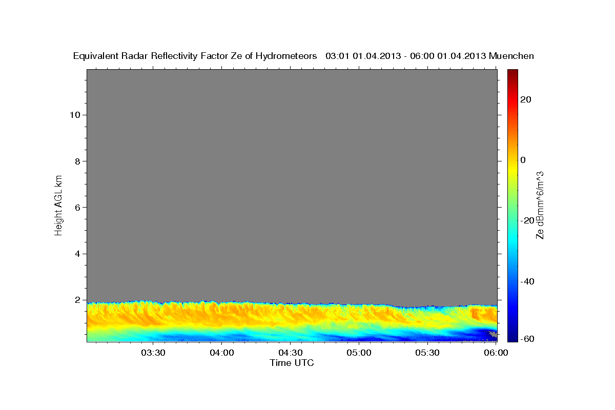This screenshot has height=410, width=615.
Task: Click the height axis tick label '2'
Action: click(x=77, y=300)
